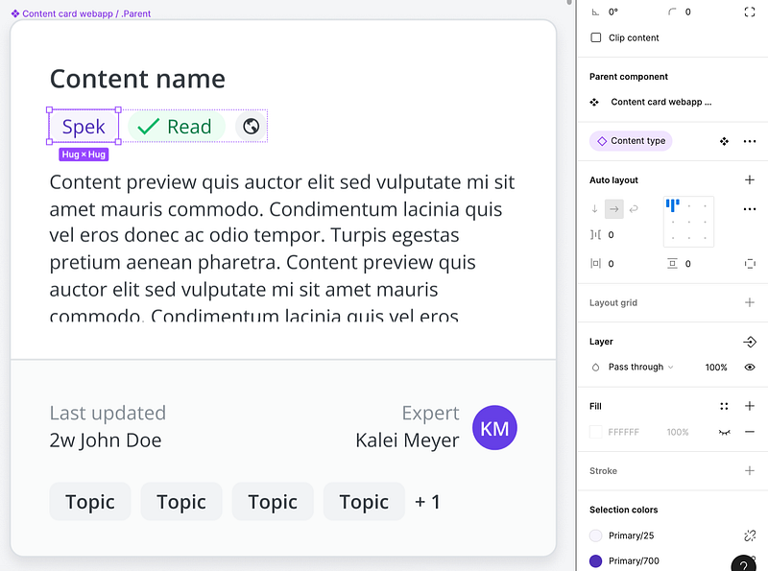The height and width of the screenshot is (571, 768).
Task: Show the hidden FFFFFF fill
Action: click(x=724, y=432)
